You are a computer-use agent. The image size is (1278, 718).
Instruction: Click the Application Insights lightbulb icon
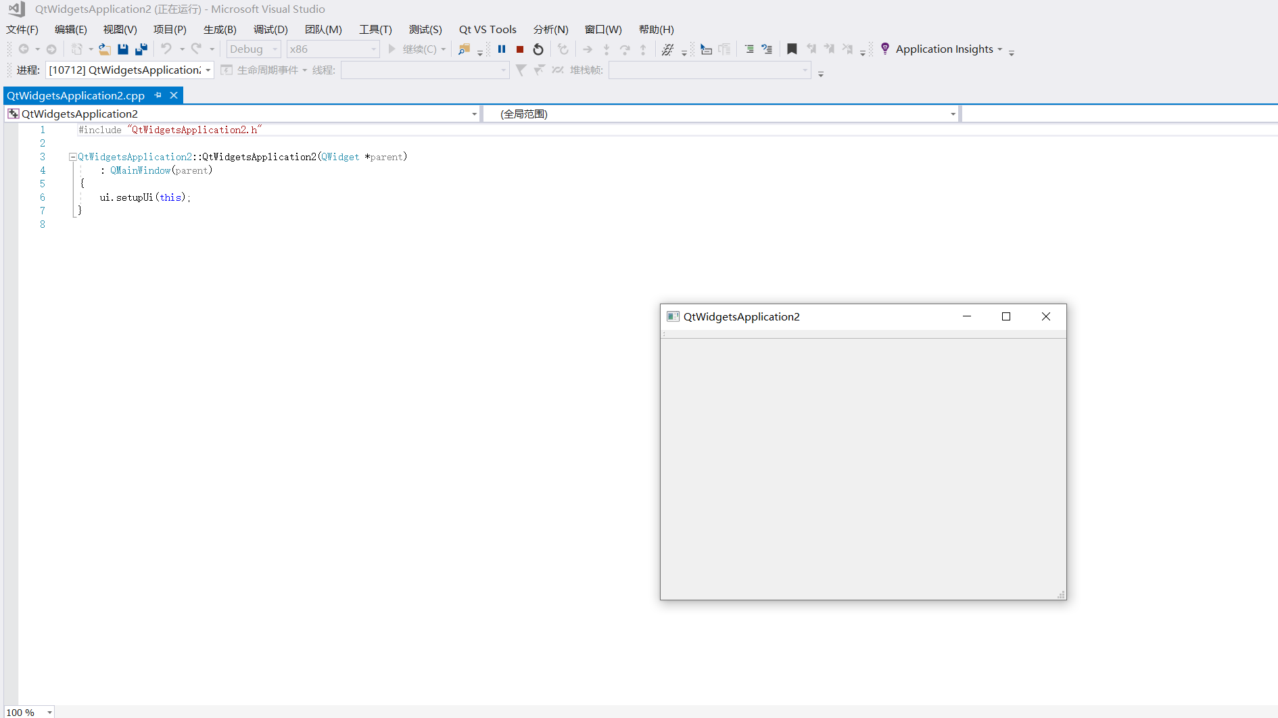point(885,49)
